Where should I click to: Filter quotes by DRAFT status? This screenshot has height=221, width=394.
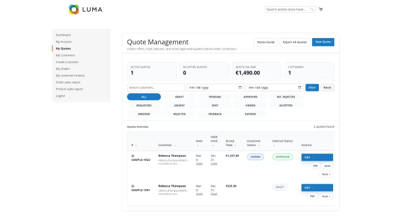(x=179, y=97)
